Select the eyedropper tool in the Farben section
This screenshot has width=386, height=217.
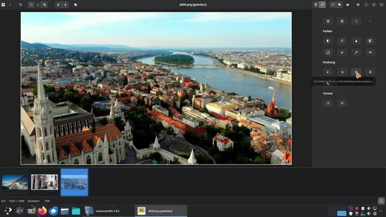[x=356, y=52]
